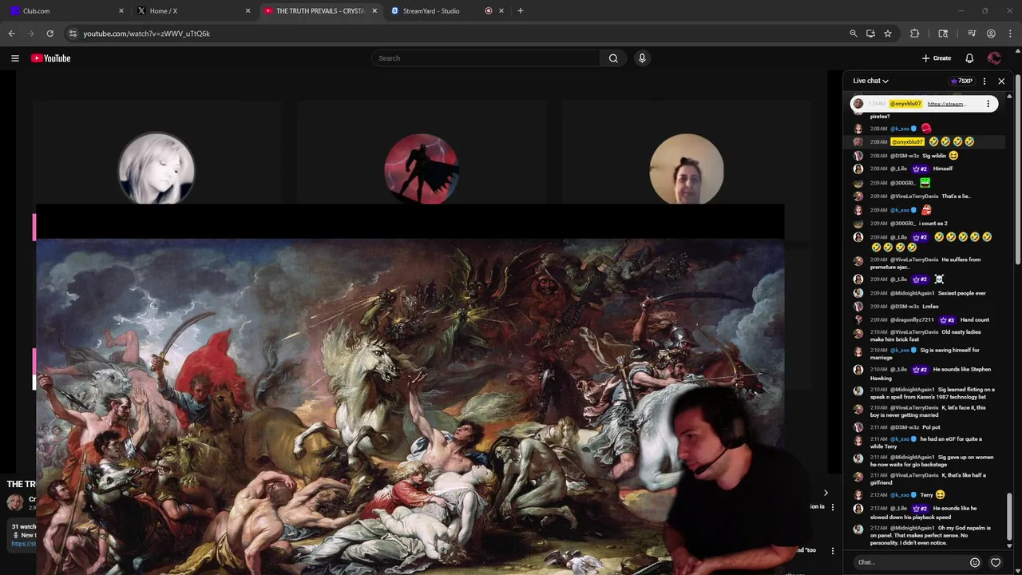Click the right chevron below video

point(826,493)
